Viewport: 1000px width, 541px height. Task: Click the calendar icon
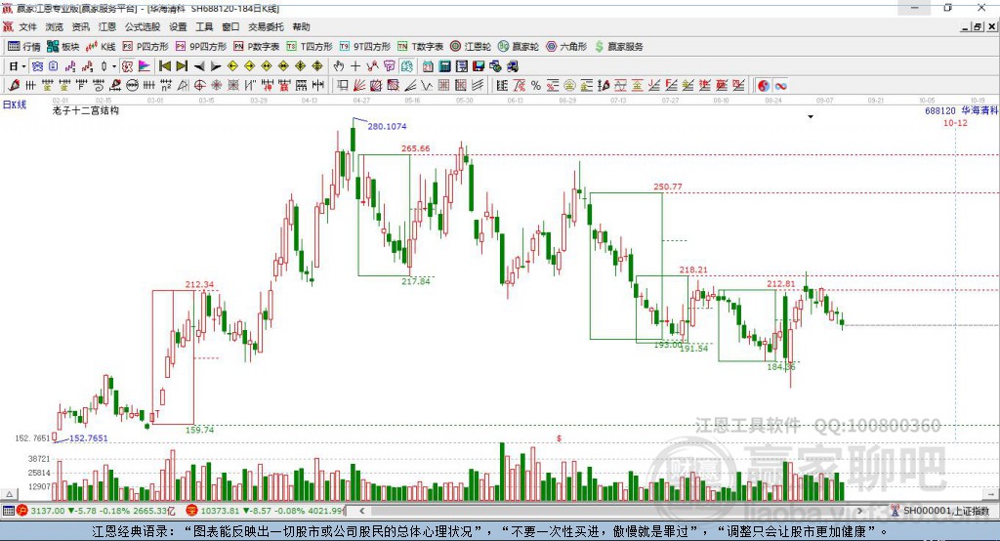tap(428, 66)
